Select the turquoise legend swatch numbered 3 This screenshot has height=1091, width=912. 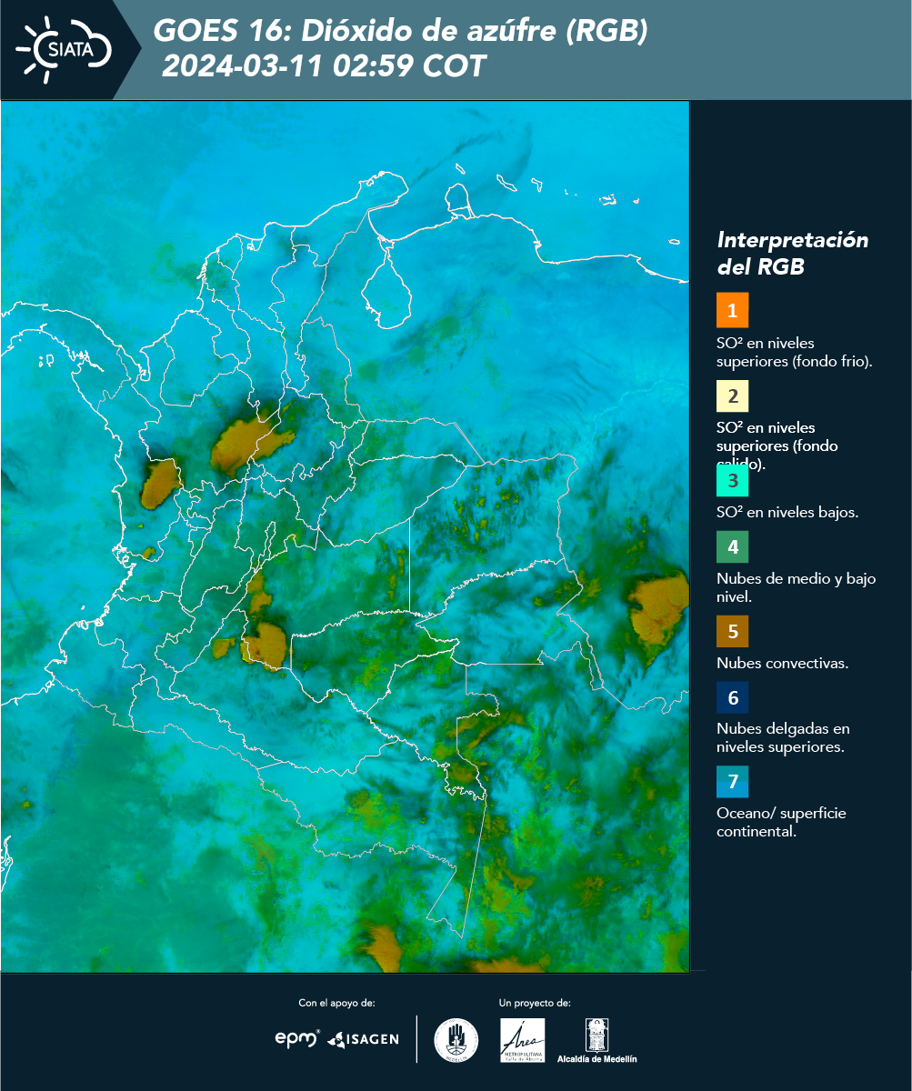[732, 481]
